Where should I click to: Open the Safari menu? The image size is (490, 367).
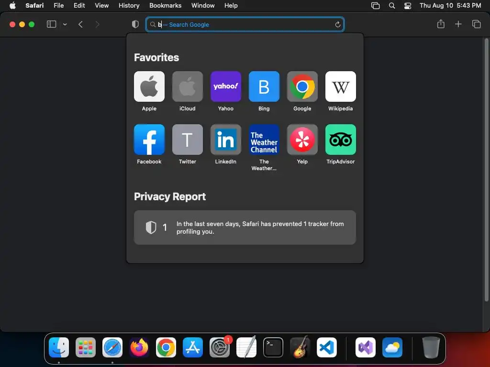coord(34,5)
